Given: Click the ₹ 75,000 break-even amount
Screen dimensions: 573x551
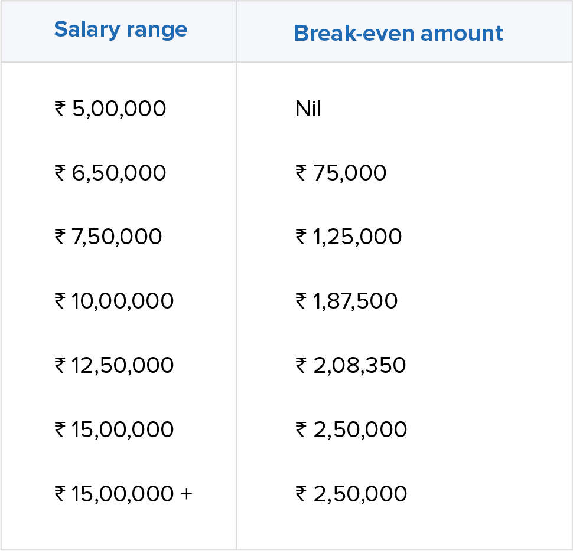Looking at the screenshot, I should (x=341, y=173).
